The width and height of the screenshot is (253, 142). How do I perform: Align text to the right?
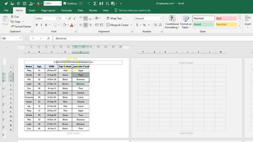90,25
